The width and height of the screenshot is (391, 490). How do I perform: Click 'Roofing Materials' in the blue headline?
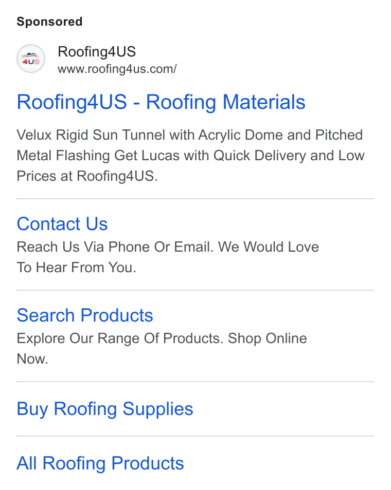226,102
